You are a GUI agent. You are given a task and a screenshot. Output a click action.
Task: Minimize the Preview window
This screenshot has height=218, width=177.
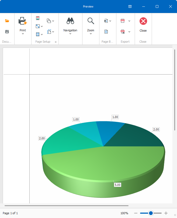tap(144, 6)
